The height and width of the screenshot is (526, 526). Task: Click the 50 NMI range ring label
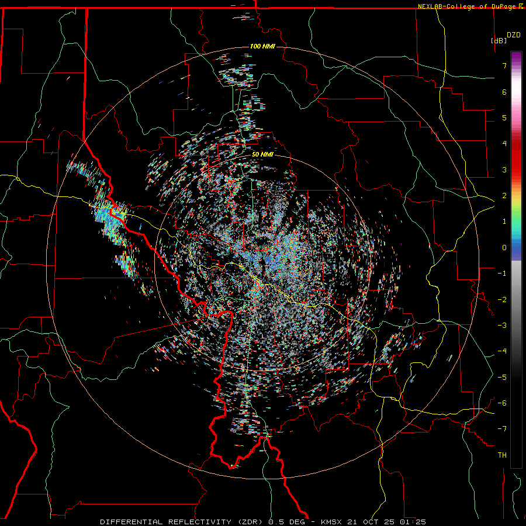click(262, 154)
